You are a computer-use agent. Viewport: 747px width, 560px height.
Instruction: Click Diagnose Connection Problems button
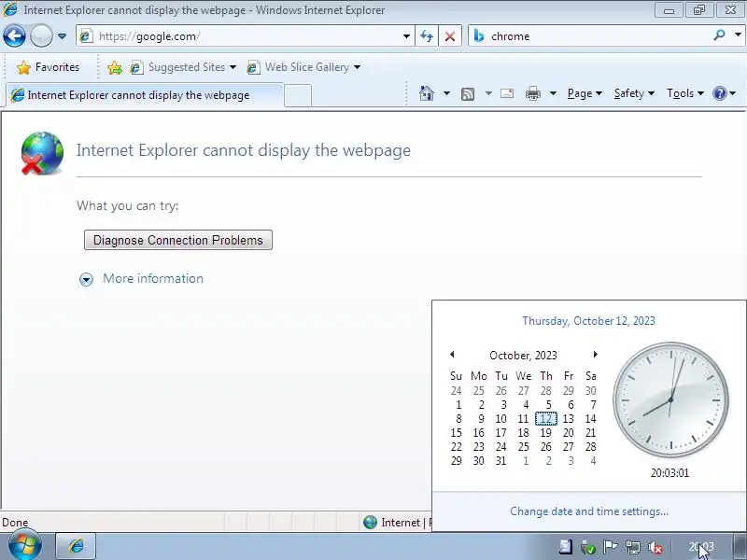point(178,240)
